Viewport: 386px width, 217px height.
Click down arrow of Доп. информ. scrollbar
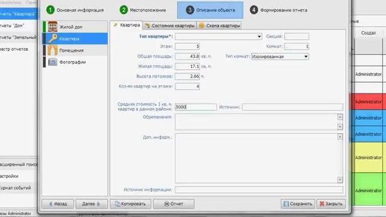[340, 180]
